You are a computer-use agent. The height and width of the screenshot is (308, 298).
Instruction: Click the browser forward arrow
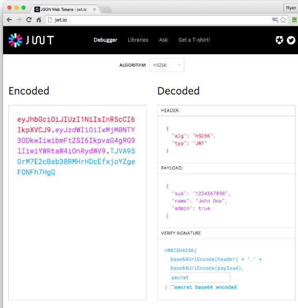[19, 20]
